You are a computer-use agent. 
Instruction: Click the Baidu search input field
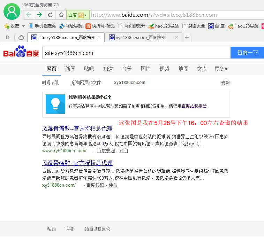click(136, 53)
